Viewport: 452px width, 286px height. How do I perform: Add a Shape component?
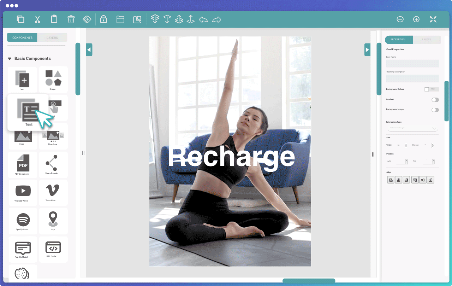(x=53, y=80)
